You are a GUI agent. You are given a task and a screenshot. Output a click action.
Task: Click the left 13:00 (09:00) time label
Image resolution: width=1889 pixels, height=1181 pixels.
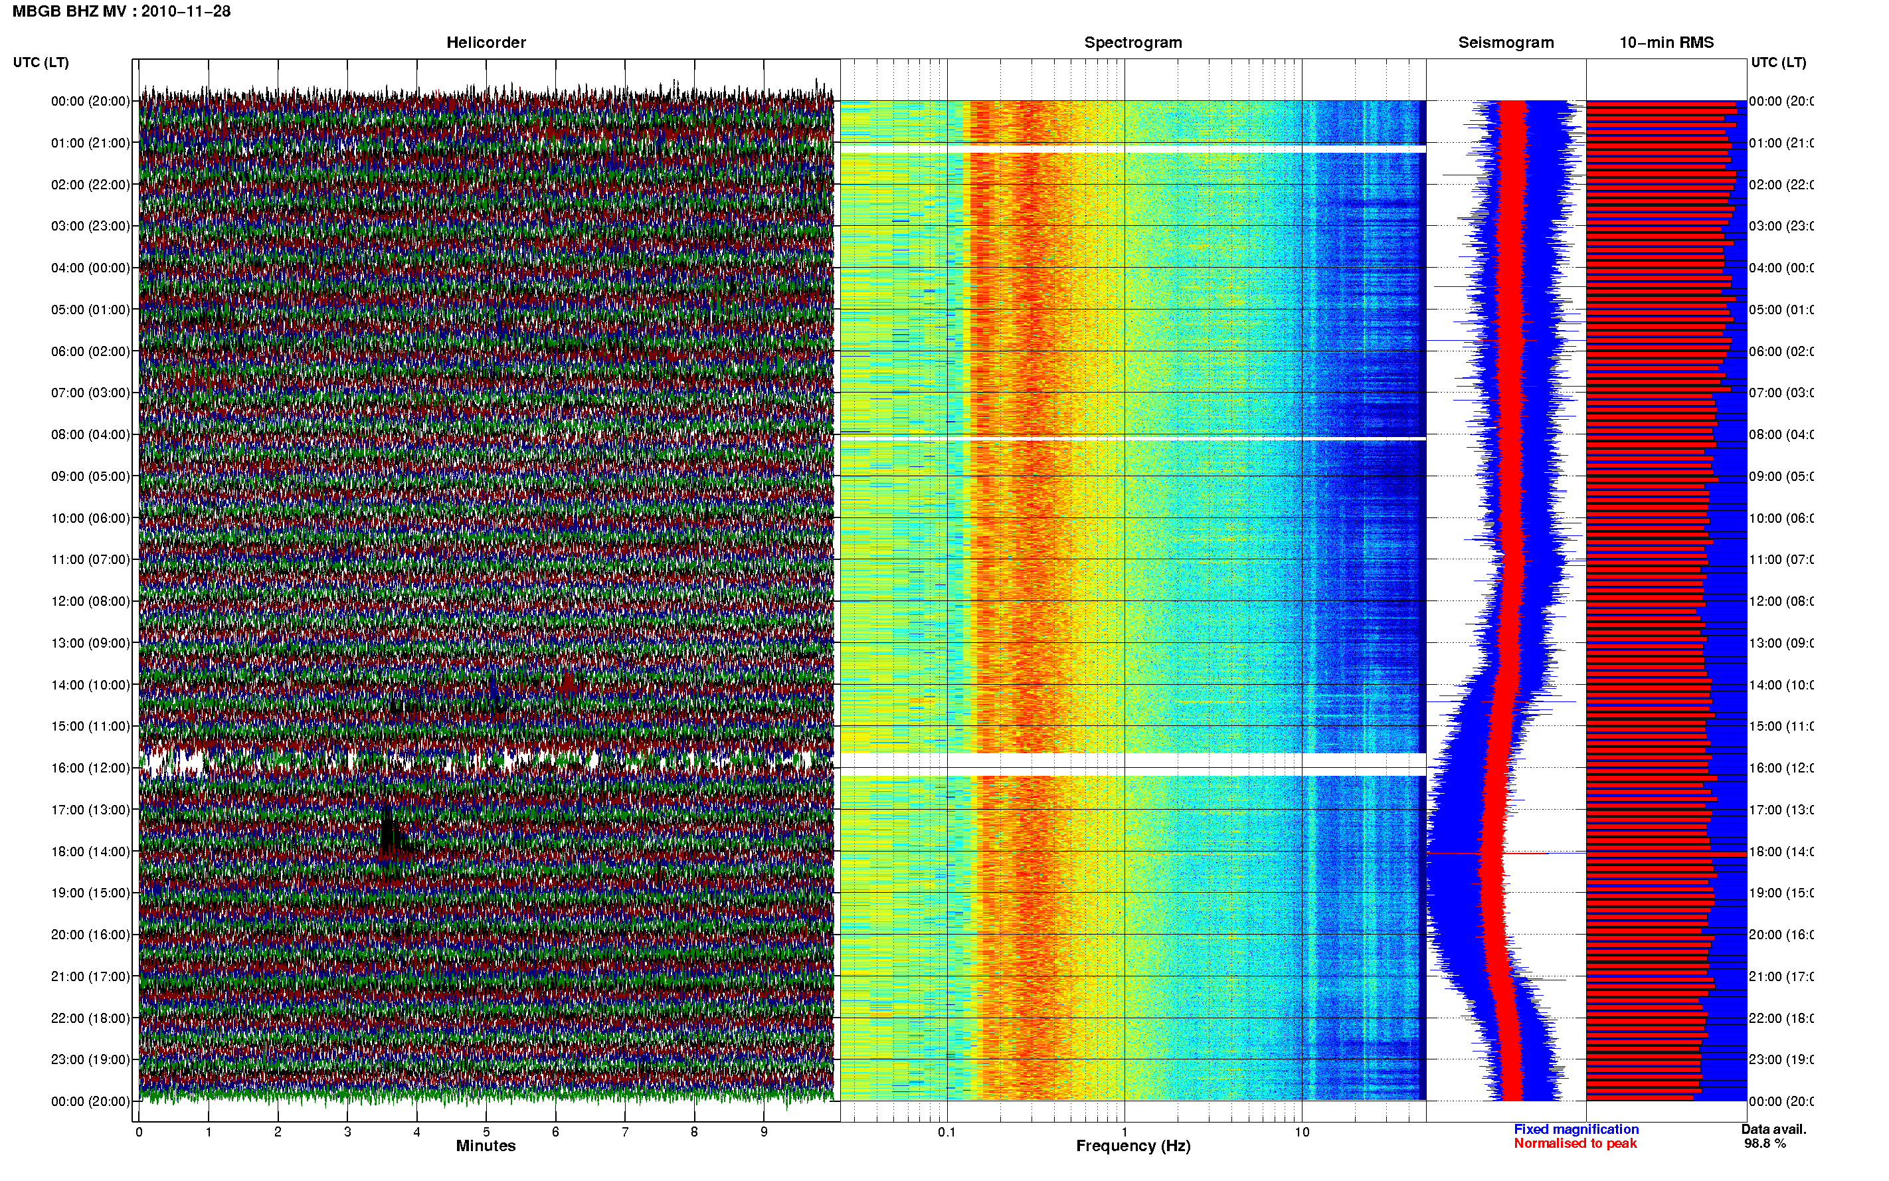pyautogui.click(x=90, y=643)
